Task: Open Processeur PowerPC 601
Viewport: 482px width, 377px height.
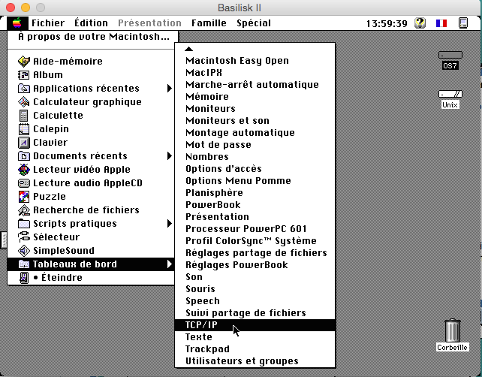Action: click(x=255, y=229)
